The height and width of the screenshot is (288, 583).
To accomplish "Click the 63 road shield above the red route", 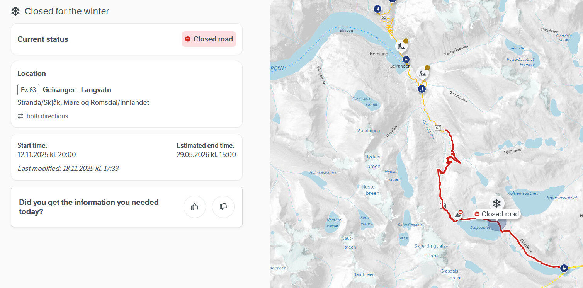I will click(438, 128).
